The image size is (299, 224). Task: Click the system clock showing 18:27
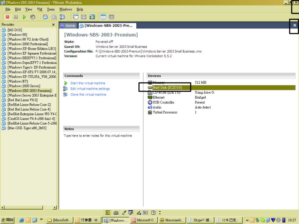pyautogui.click(x=292, y=220)
